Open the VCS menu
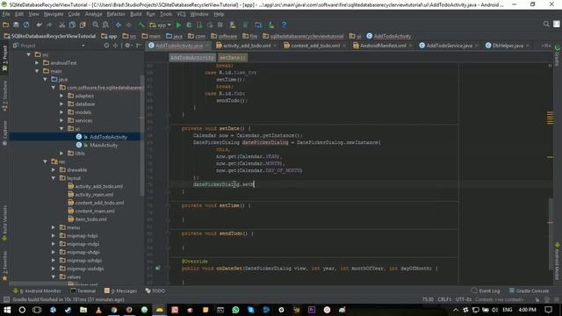This screenshot has width=562, height=316. pos(181,14)
